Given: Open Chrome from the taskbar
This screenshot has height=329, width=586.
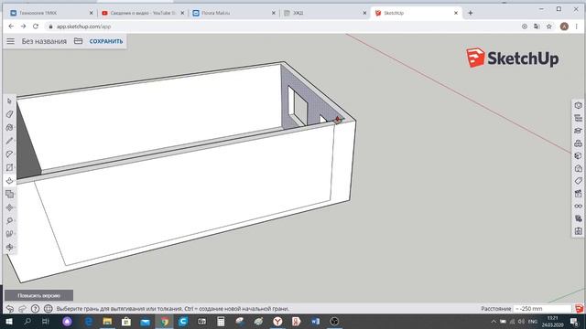Looking at the screenshot, I should pyautogui.click(x=165, y=321).
